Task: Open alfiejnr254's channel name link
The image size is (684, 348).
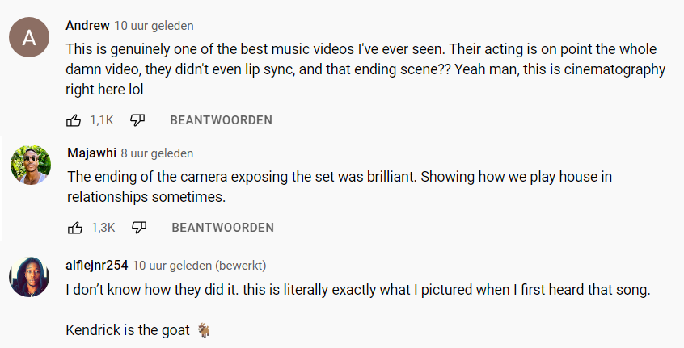Action: click(97, 265)
